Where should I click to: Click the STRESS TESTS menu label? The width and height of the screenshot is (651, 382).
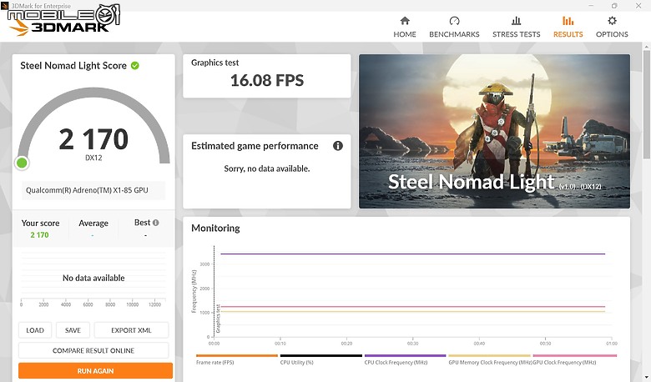coord(516,34)
